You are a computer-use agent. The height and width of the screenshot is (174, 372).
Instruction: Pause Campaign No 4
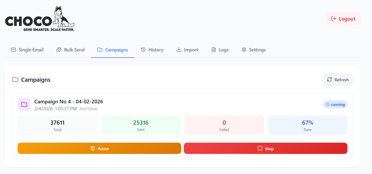[x=99, y=148]
